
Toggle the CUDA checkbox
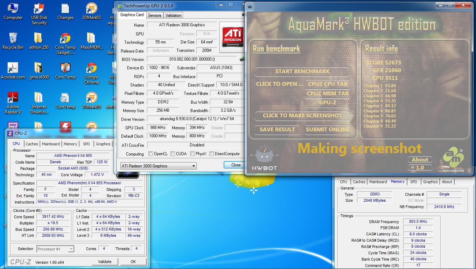coord(173,154)
